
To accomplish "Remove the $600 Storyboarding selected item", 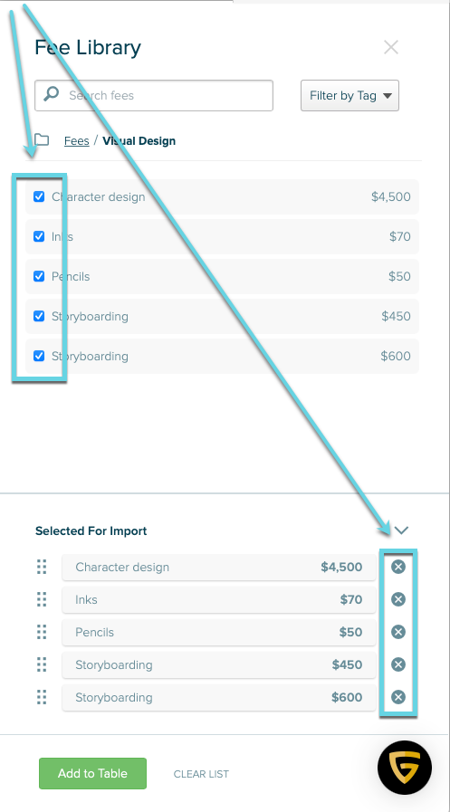I will pyautogui.click(x=397, y=698).
